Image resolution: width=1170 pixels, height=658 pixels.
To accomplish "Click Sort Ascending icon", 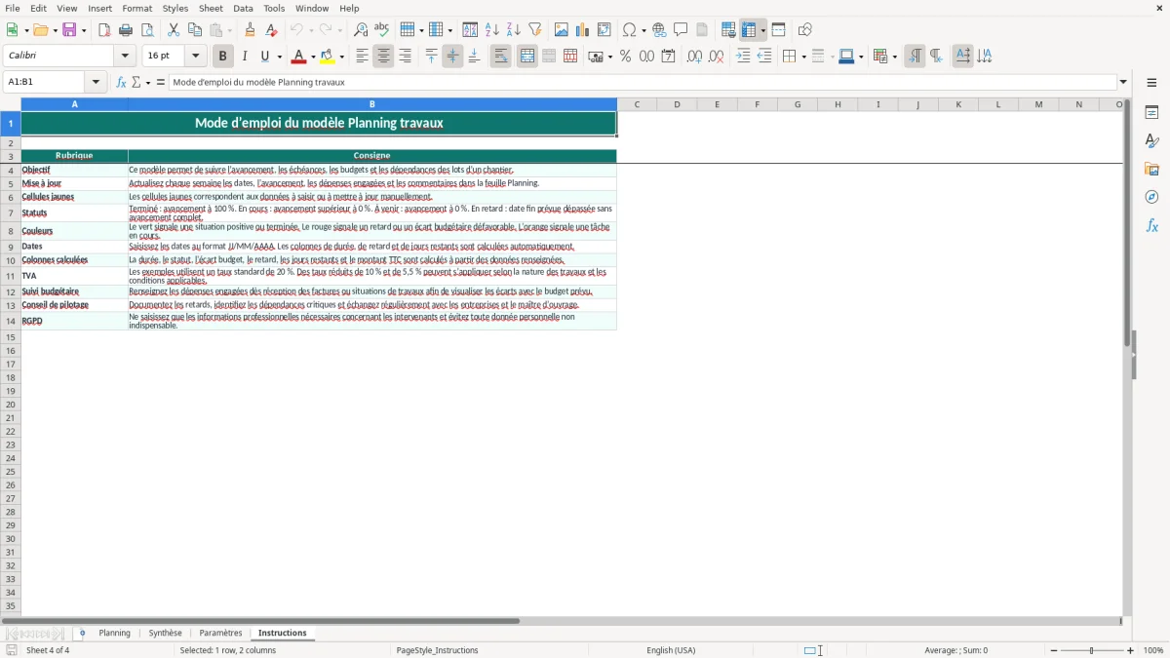I will pyautogui.click(x=492, y=30).
